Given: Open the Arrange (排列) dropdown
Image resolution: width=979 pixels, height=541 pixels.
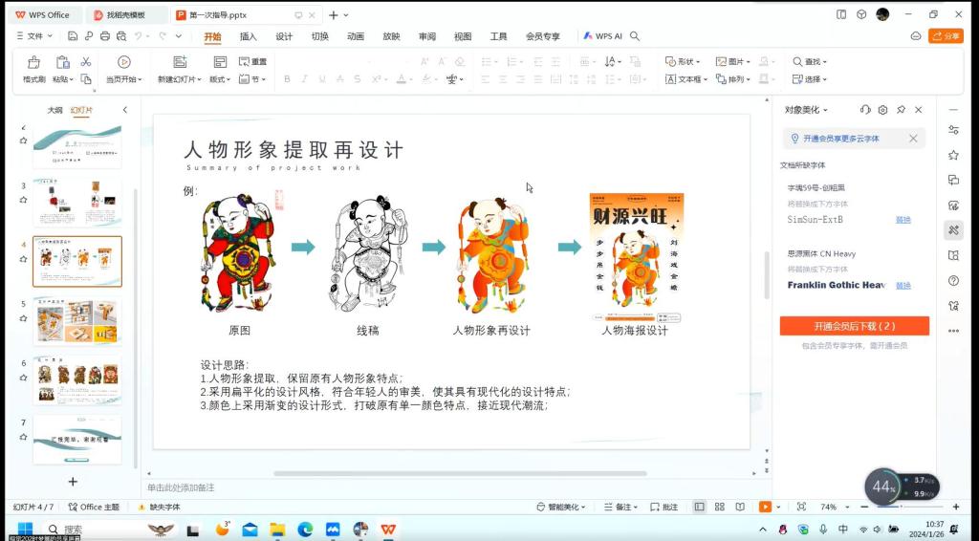Looking at the screenshot, I should coord(733,79).
